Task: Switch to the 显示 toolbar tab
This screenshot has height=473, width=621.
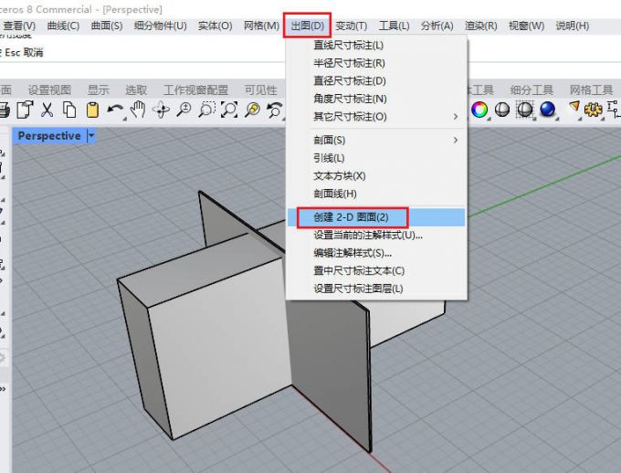Action: tap(98, 89)
